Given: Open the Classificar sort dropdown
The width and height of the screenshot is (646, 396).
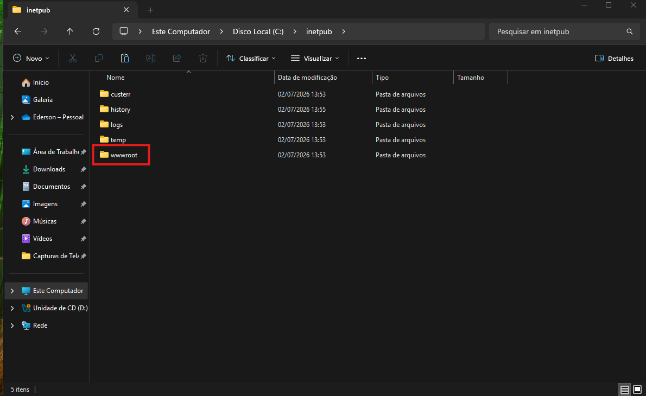Looking at the screenshot, I should [251, 59].
